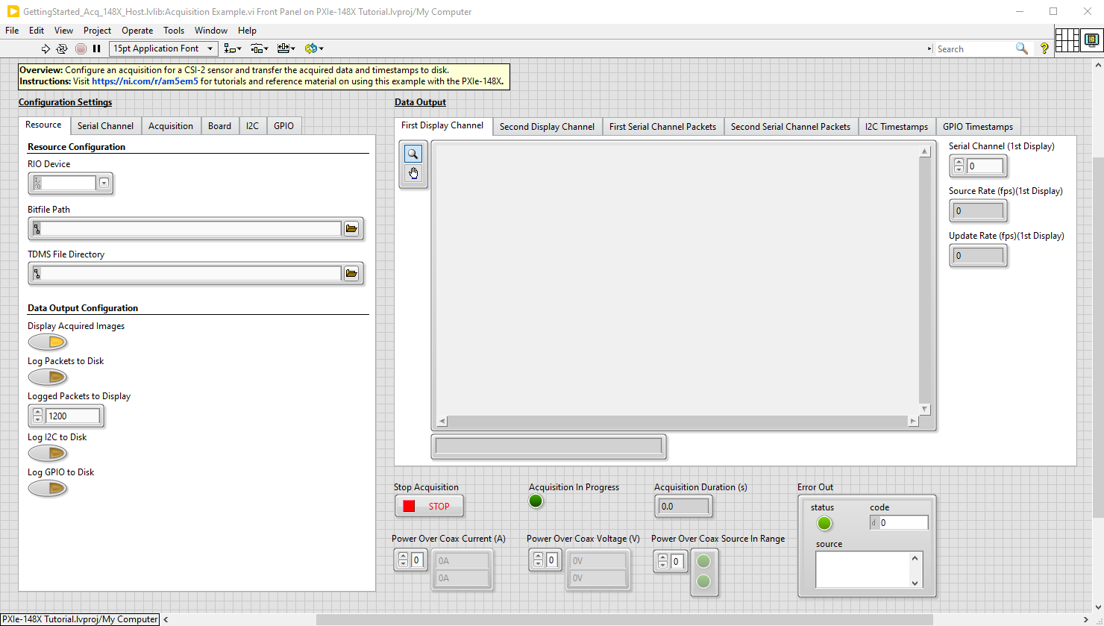Switch to Board settings tab
Image resolution: width=1104 pixels, height=626 pixels.
tap(219, 126)
